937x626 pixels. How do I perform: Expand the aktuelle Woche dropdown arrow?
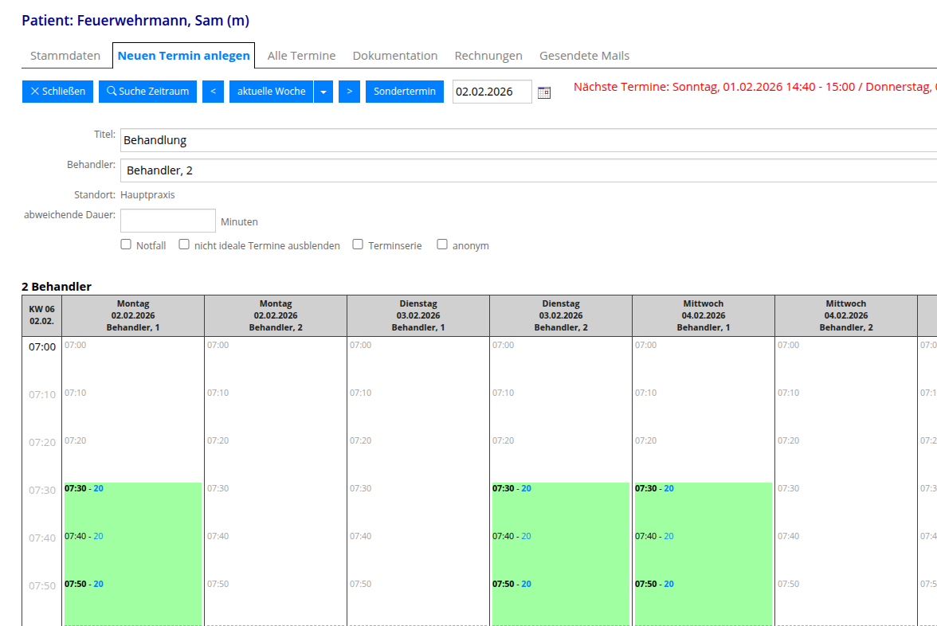[x=323, y=92]
